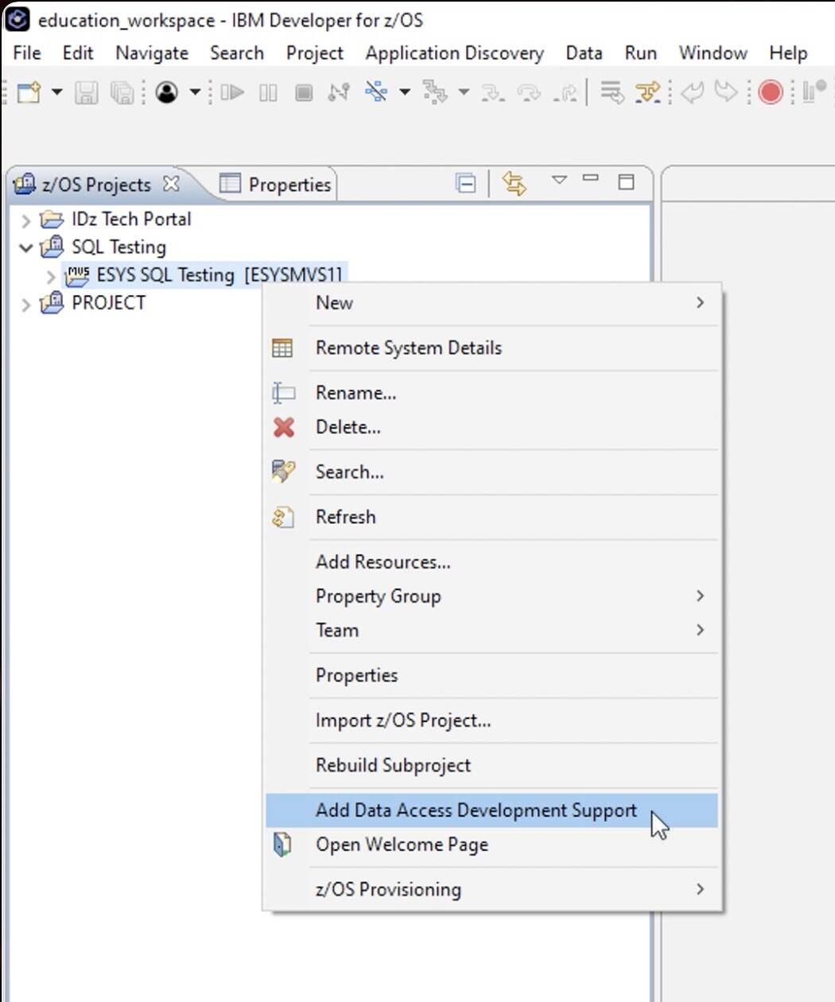
Task: Choose Refresh in the context menu
Action: click(492, 517)
